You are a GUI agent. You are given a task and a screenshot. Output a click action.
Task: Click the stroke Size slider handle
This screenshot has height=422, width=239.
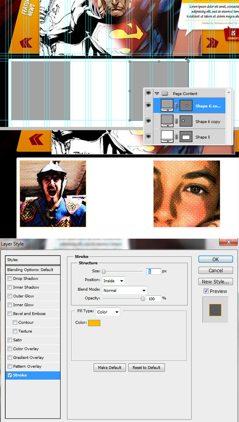(x=104, y=271)
